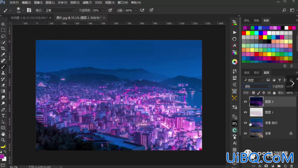Image resolution: width=298 pixels, height=168 pixels.
Task: Select the Healing Brush tool
Action: point(3,61)
